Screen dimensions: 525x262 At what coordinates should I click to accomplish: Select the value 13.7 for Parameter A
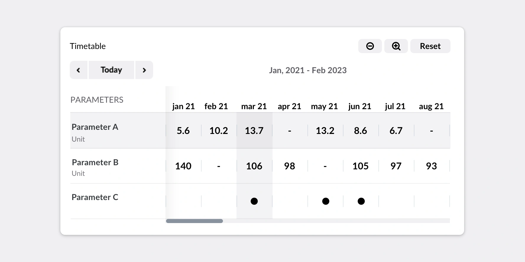pos(254,130)
